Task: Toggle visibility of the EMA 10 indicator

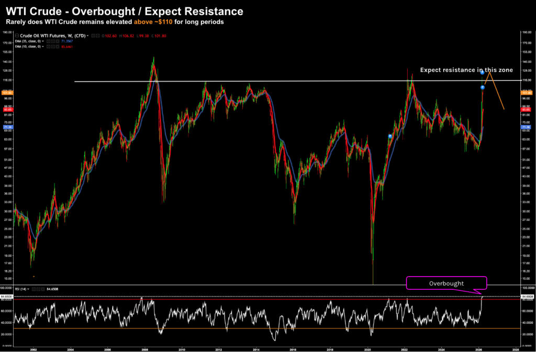Action: click(x=48, y=47)
